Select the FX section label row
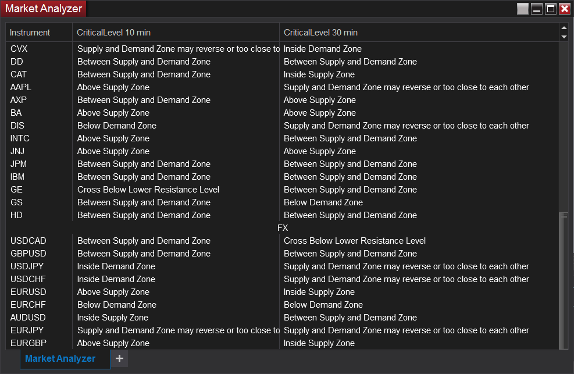The height and width of the screenshot is (374, 574). tap(282, 228)
